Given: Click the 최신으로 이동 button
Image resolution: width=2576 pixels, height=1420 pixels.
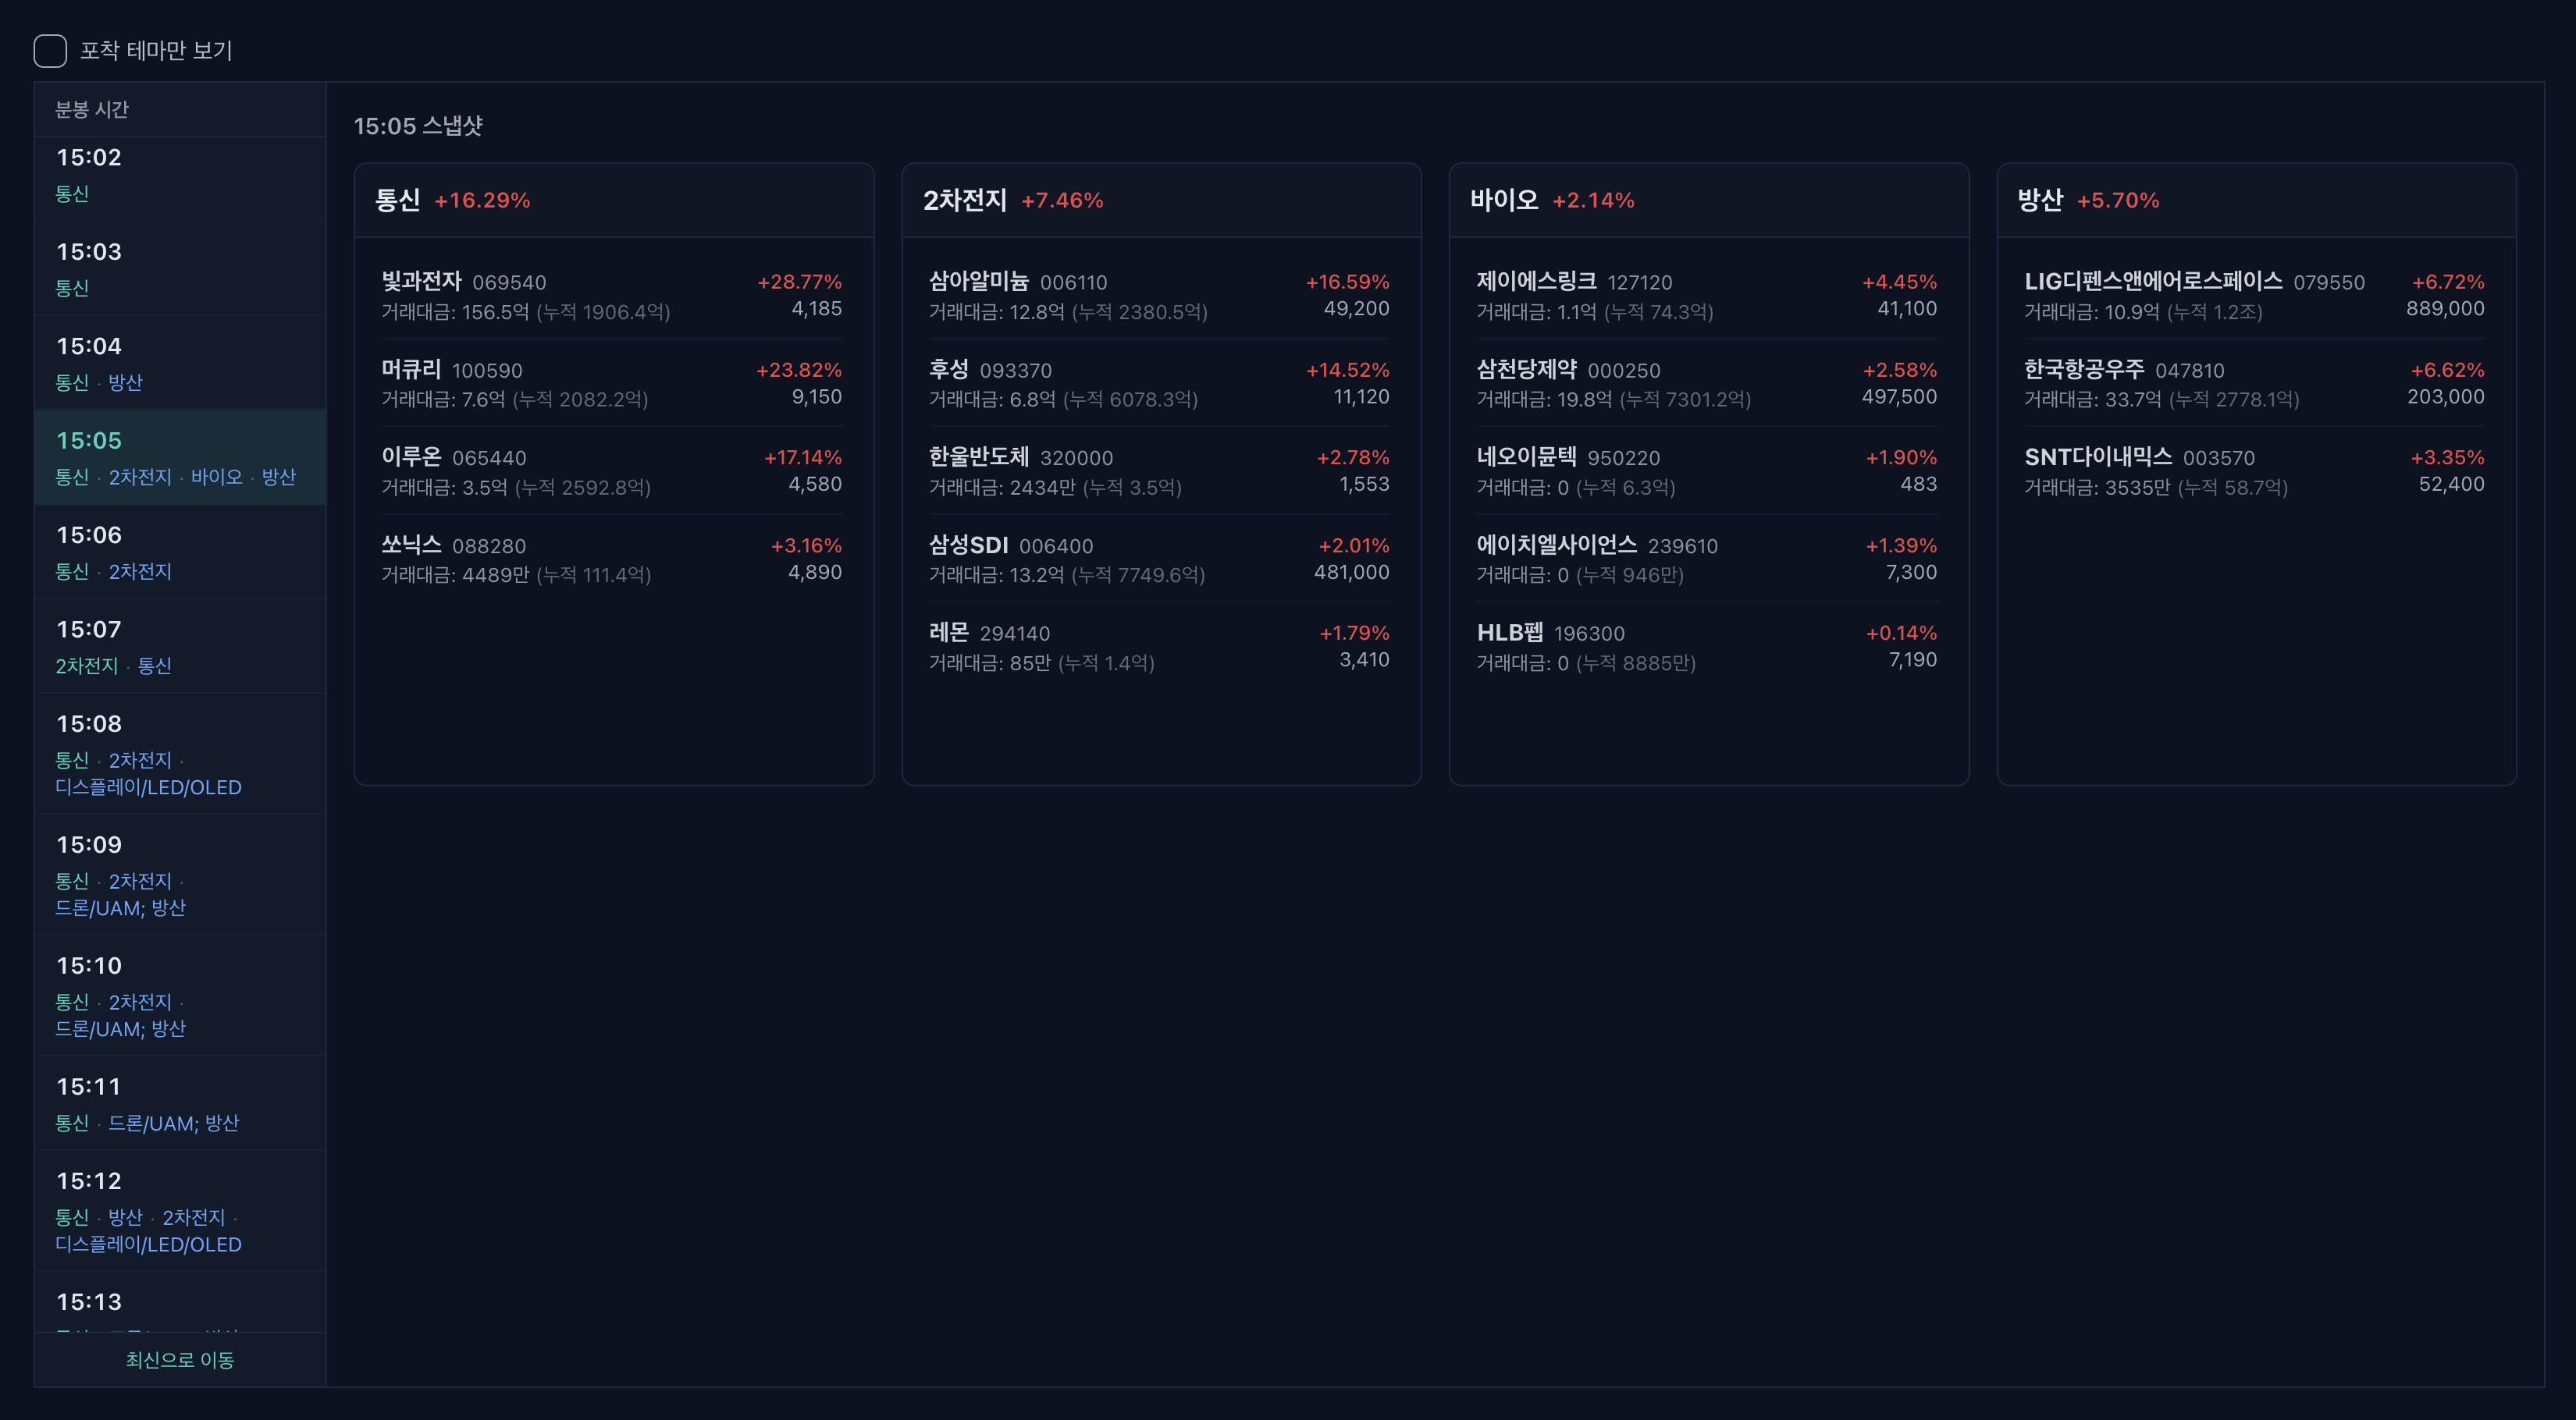Looking at the screenshot, I should pos(180,1360).
